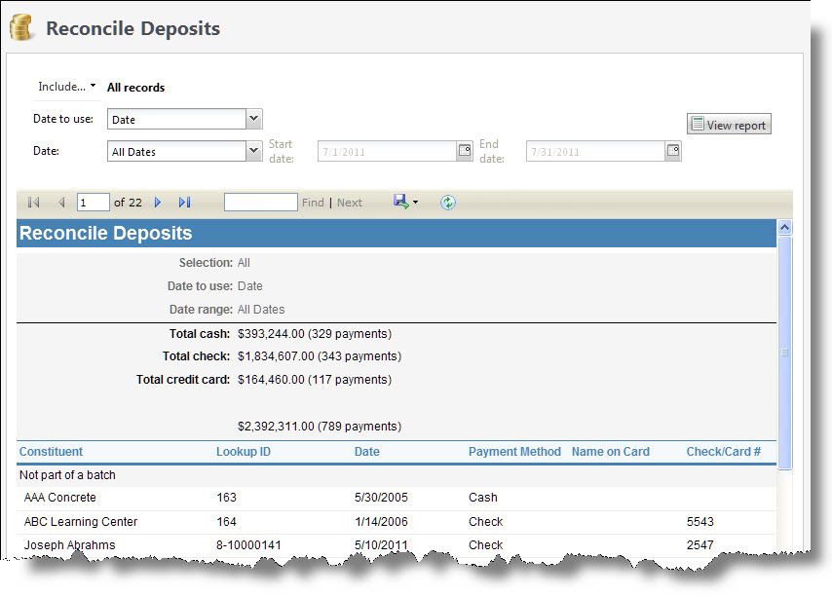The width and height of the screenshot is (832, 596).
Task: Click the View report button
Action: click(x=729, y=125)
